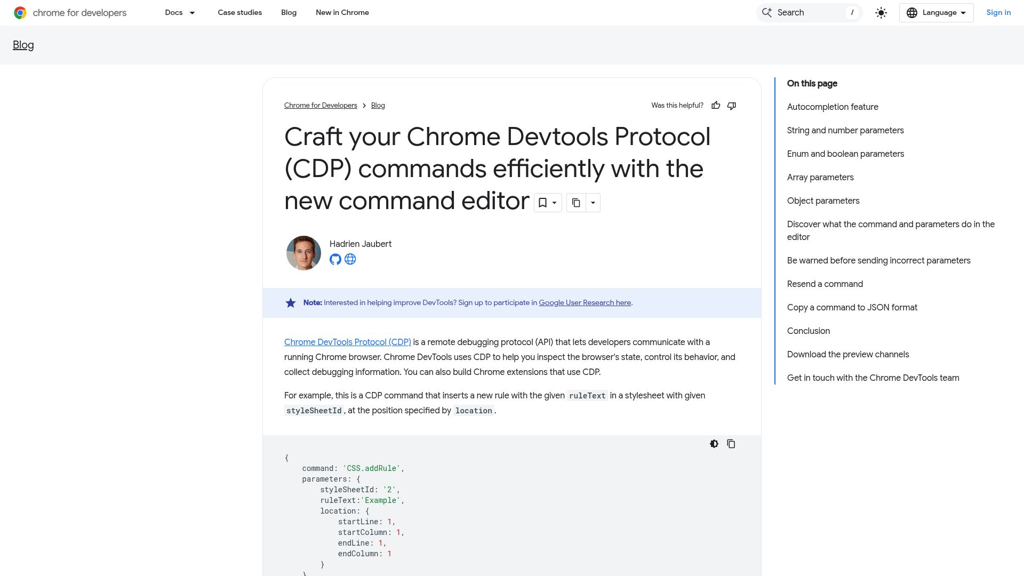Click the Sign in link
Viewport: 1024px width, 576px height.
pos(998,13)
